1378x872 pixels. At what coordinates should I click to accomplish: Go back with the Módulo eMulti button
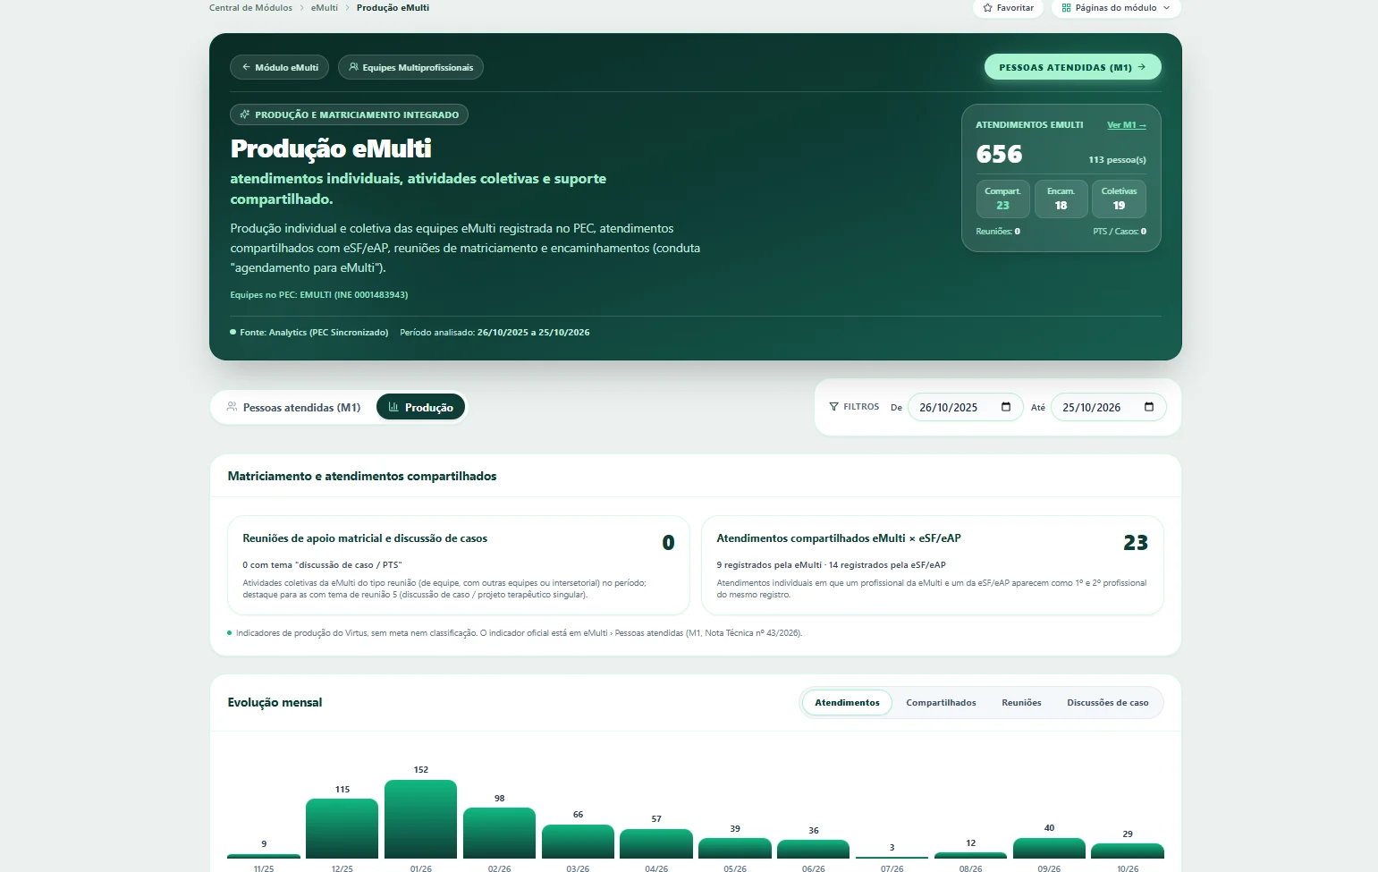tap(280, 67)
